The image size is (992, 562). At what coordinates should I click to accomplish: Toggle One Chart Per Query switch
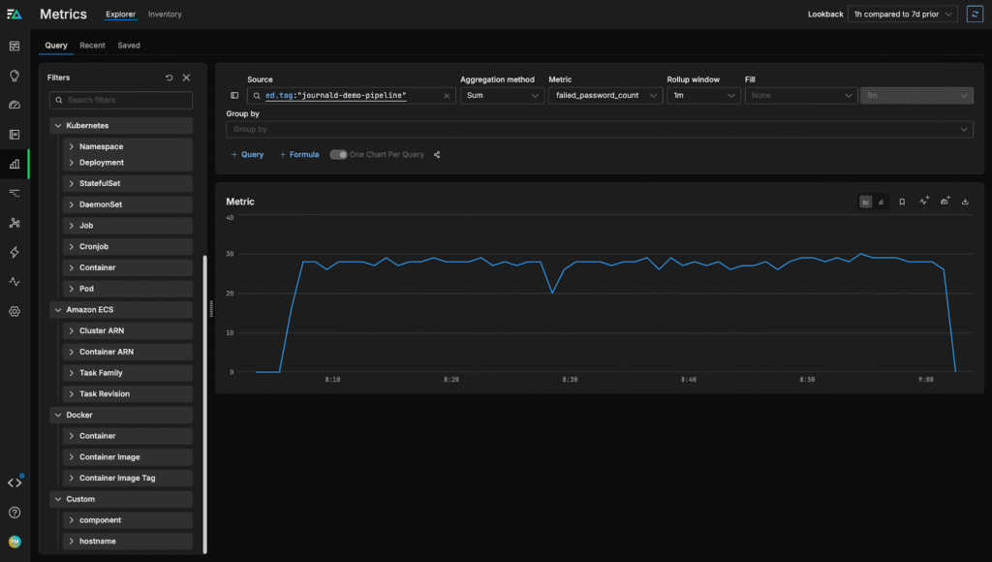pyautogui.click(x=338, y=155)
